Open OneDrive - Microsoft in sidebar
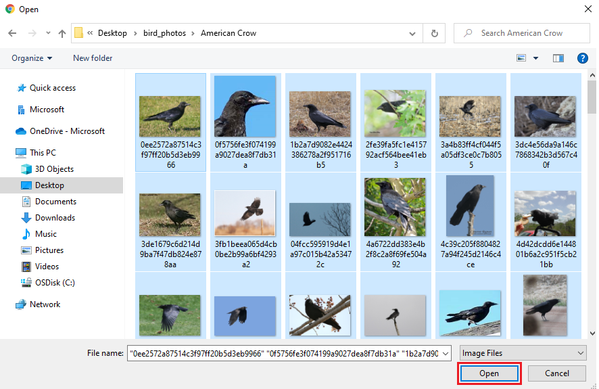 (x=60, y=131)
